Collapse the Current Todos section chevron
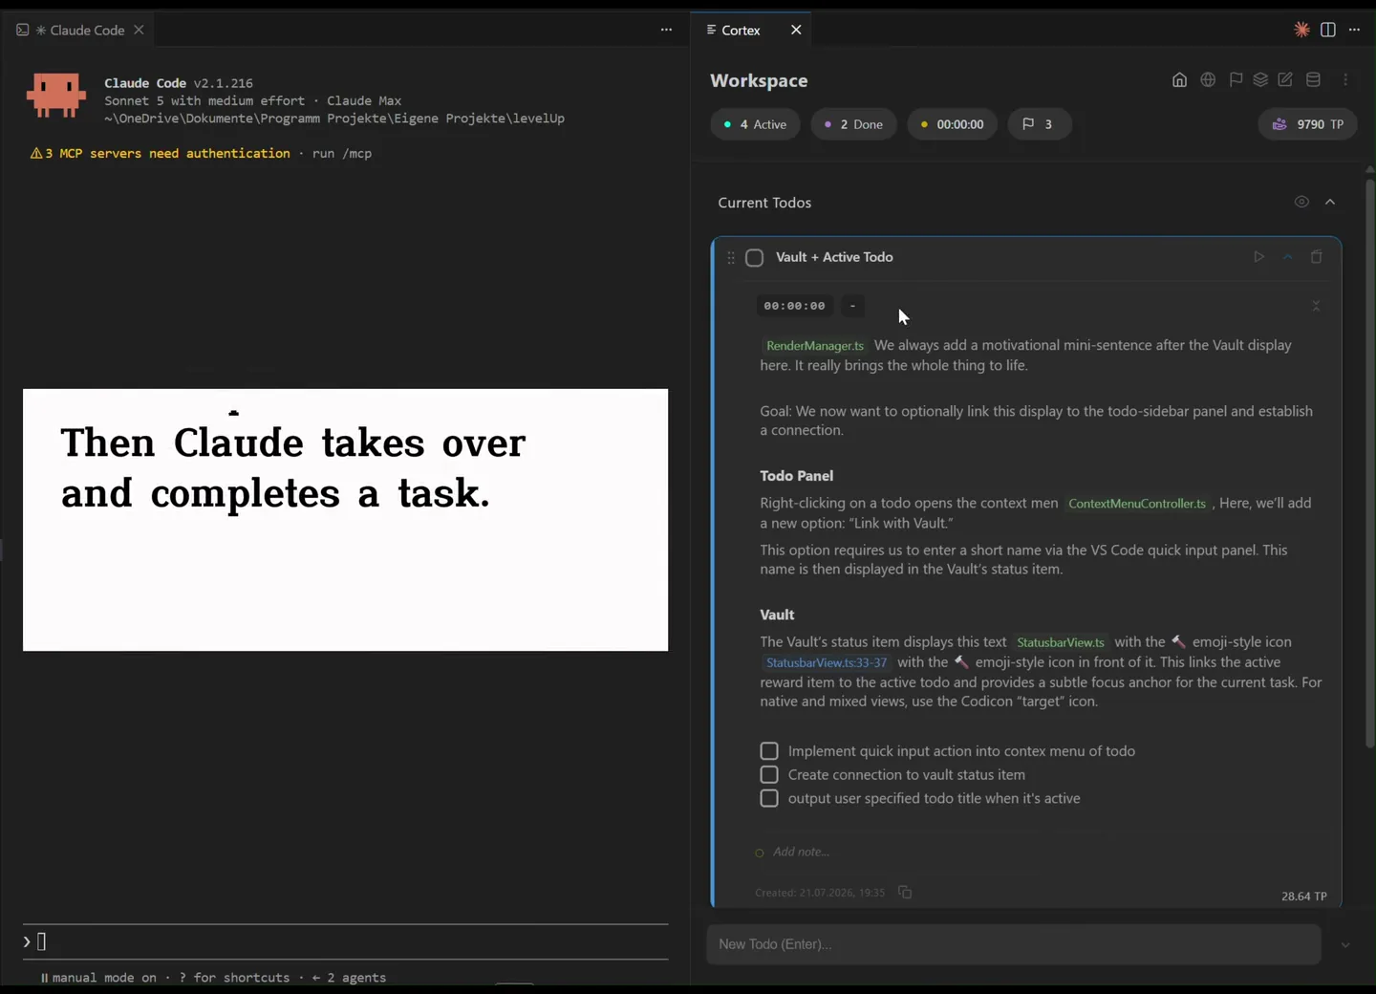The image size is (1376, 994). (x=1330, y=202)
